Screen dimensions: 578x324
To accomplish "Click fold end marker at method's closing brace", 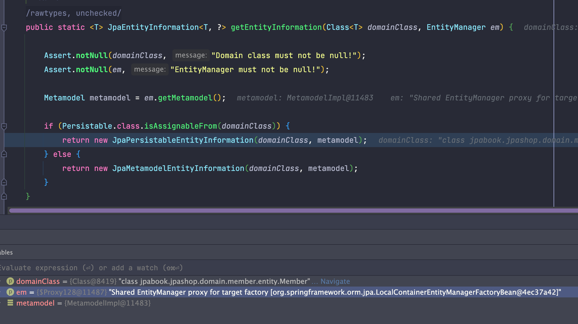I will point(4,196).
